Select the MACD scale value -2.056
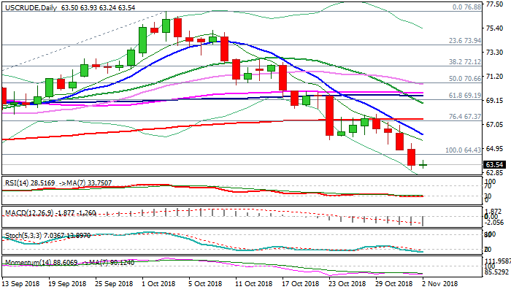The width and height of the screenshot is (511, 292). (x=494, y=223)
